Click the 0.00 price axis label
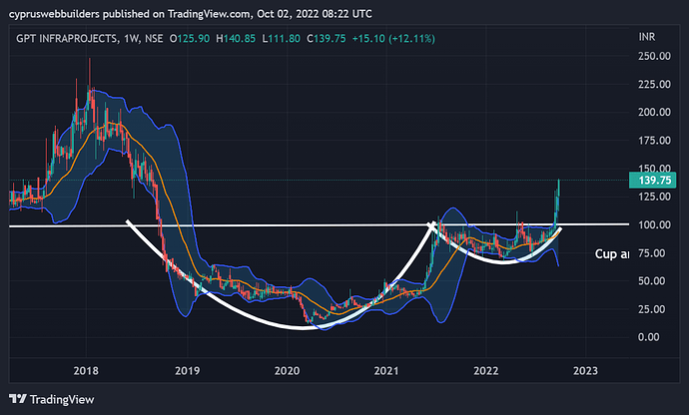 (649, 337)
